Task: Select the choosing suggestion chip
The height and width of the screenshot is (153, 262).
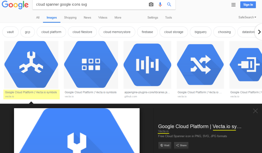Action: point(224,32)
